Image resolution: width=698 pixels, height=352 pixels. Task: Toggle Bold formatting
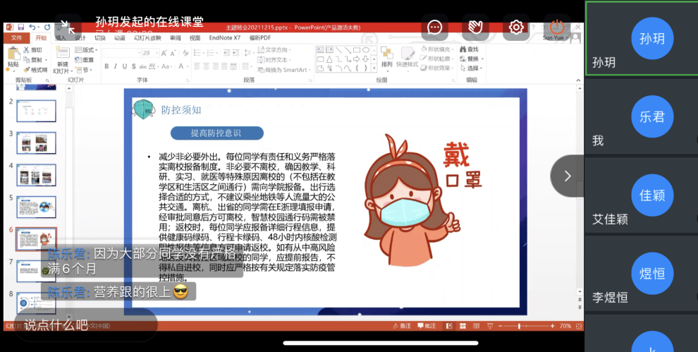tap(106, 66)
